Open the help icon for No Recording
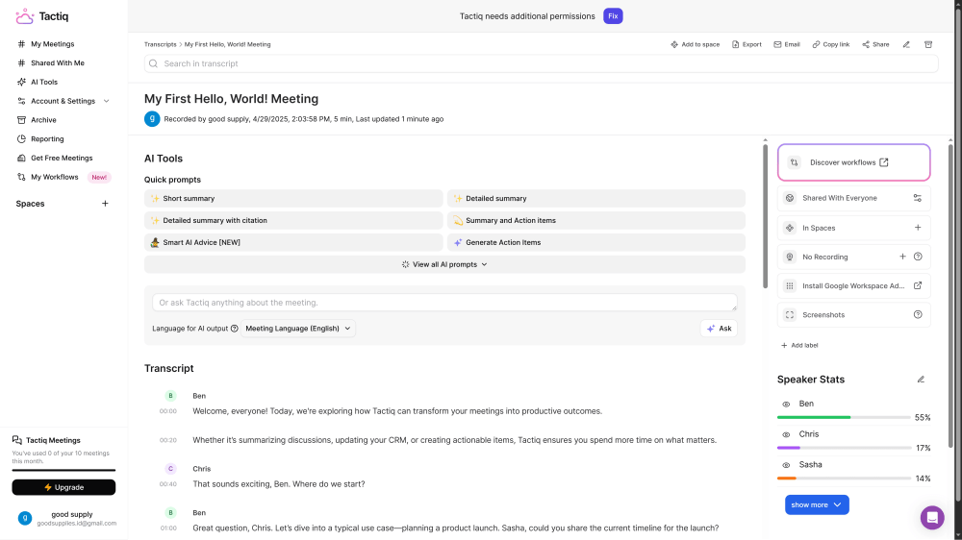Viewport: 962px width, 540px height. [918, 257]
